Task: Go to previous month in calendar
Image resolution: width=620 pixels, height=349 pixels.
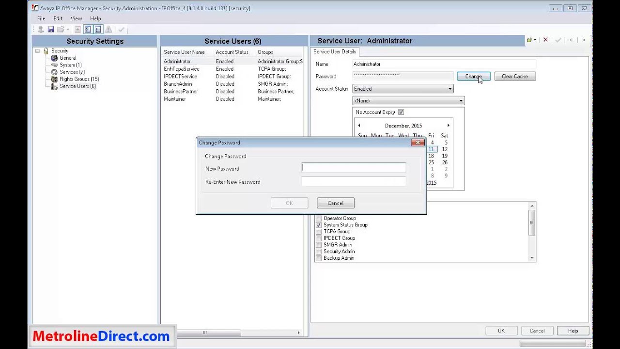Action: 359,126
